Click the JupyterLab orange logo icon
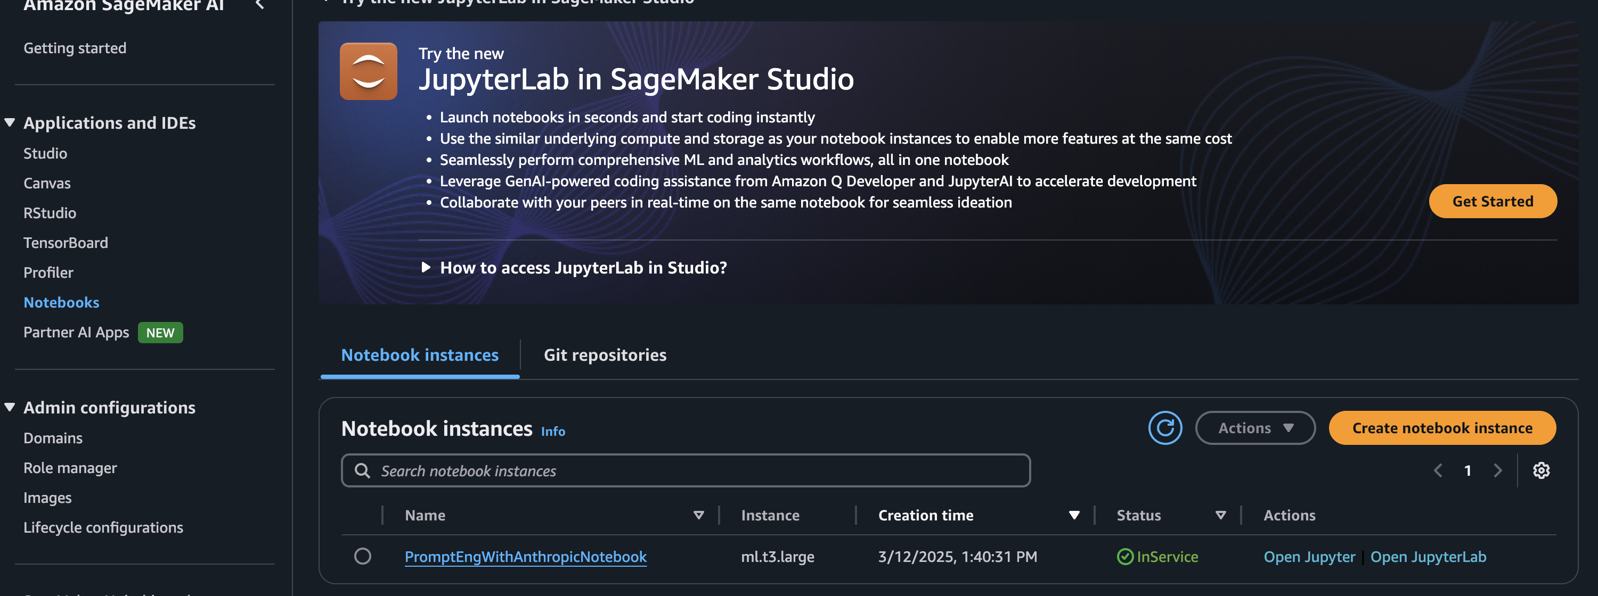Image resolution: width=1598 pixels, height=596 pixels. (369, 71)
